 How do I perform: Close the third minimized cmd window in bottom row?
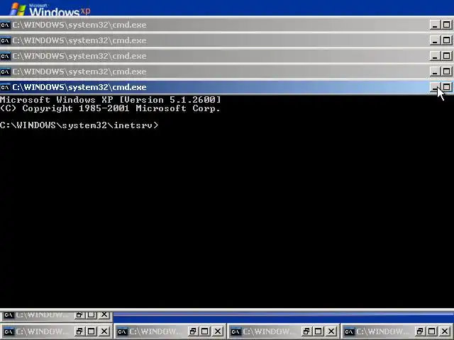pyautogui.click(x=331, y=331)
